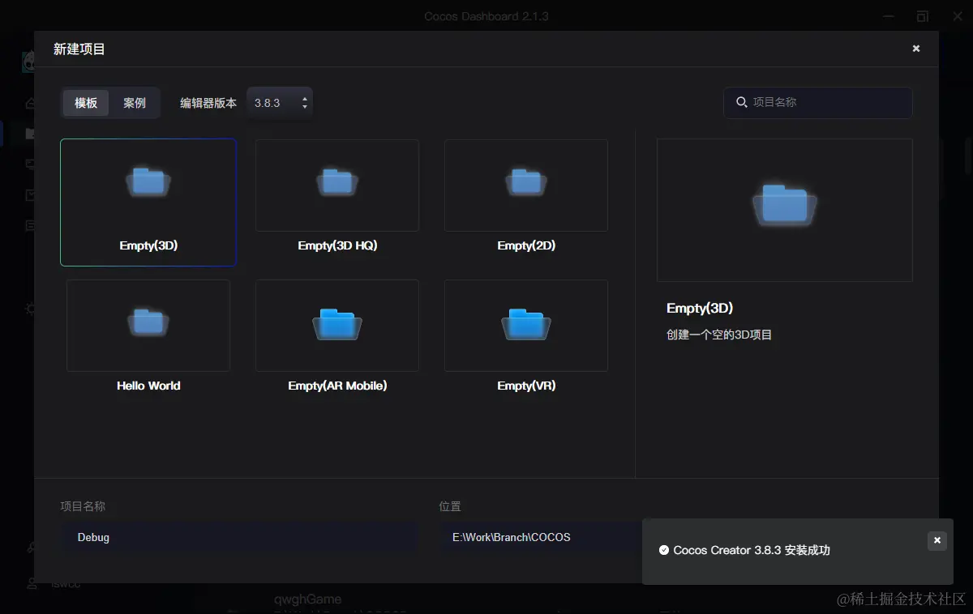Click the 安装成功 notification message text

(752, 550)
